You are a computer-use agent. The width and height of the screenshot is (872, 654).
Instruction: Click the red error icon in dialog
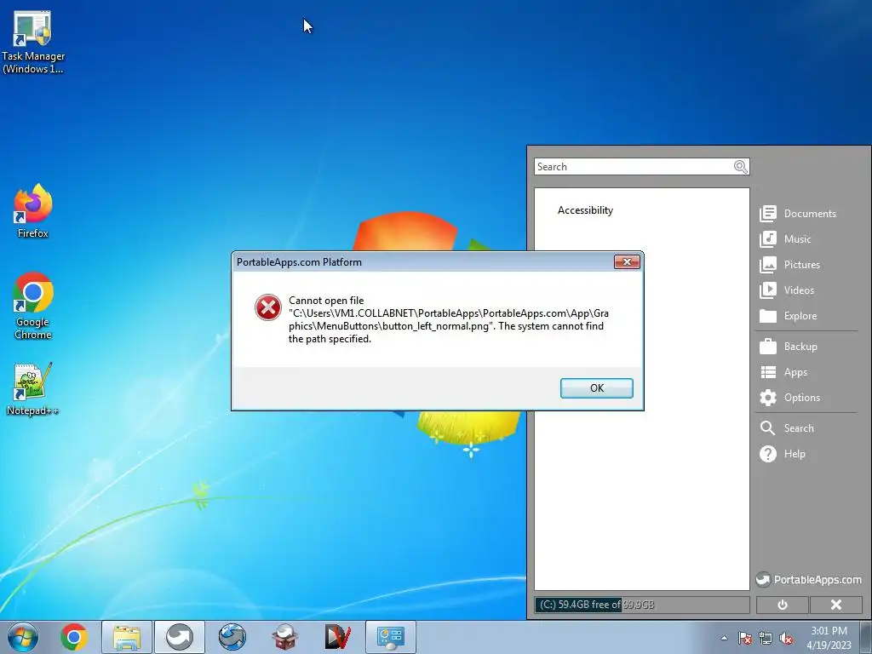tap(268, 307)
